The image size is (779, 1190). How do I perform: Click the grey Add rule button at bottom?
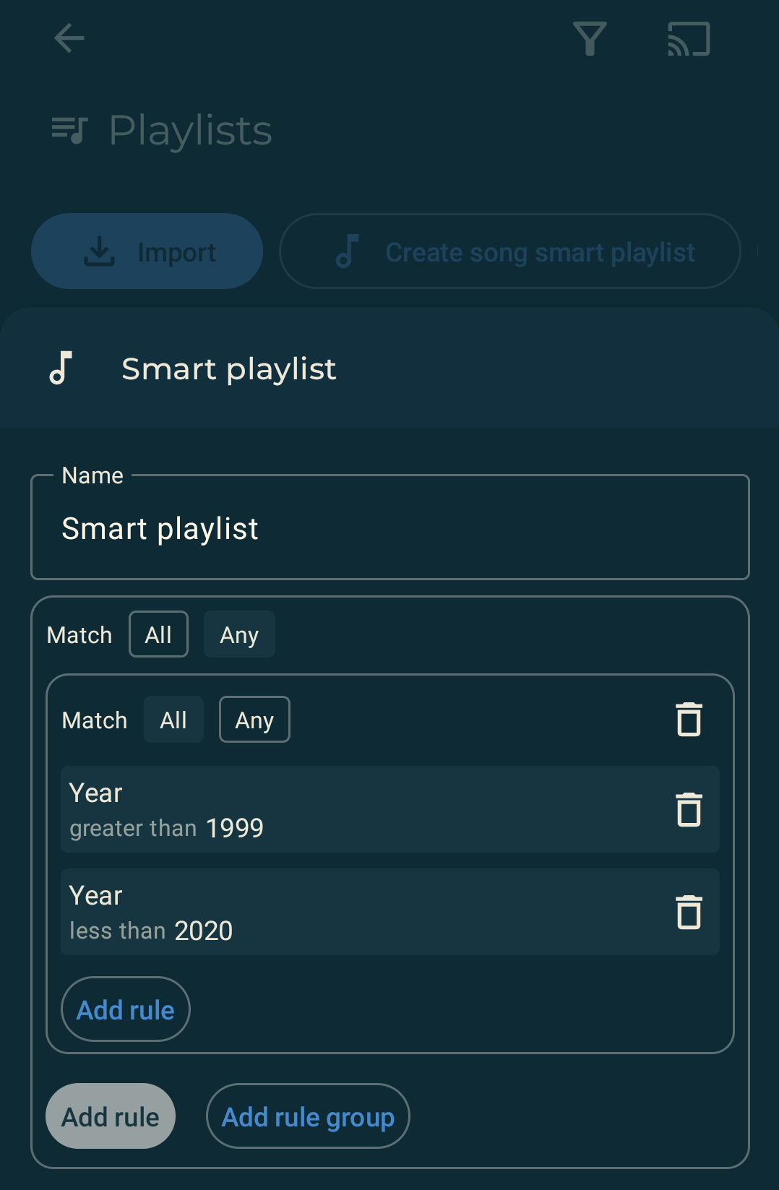tap(111, 1116)
